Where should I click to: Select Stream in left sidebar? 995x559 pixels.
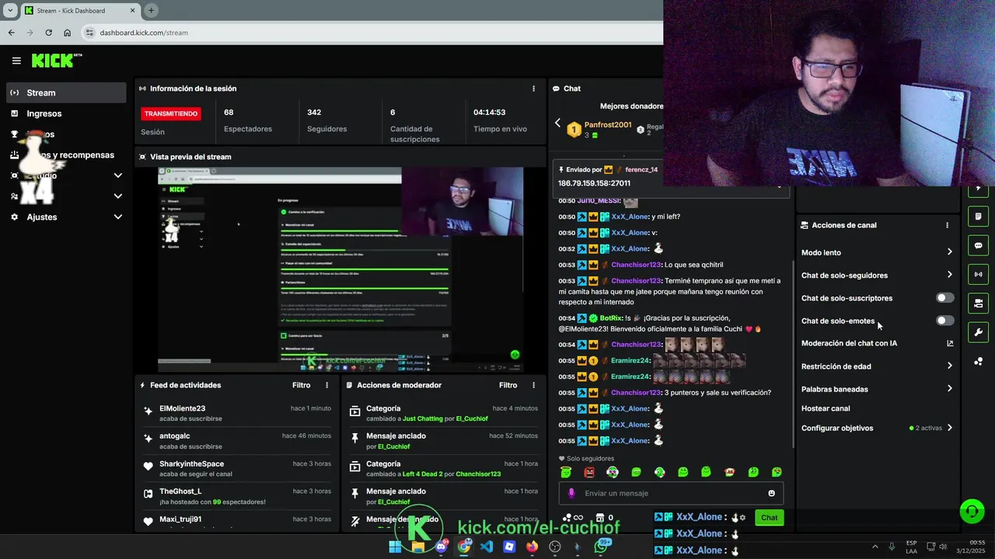(66, 92)
